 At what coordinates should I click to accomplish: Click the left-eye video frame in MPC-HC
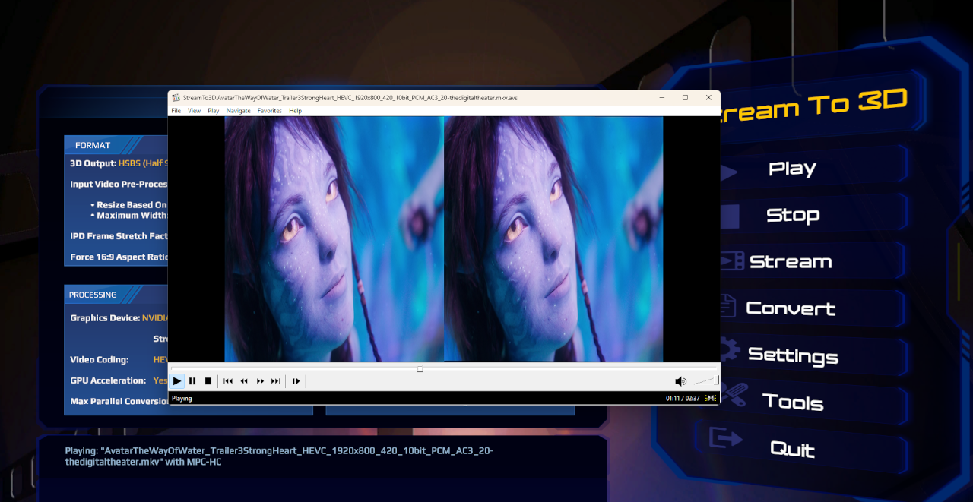(334, 238)
